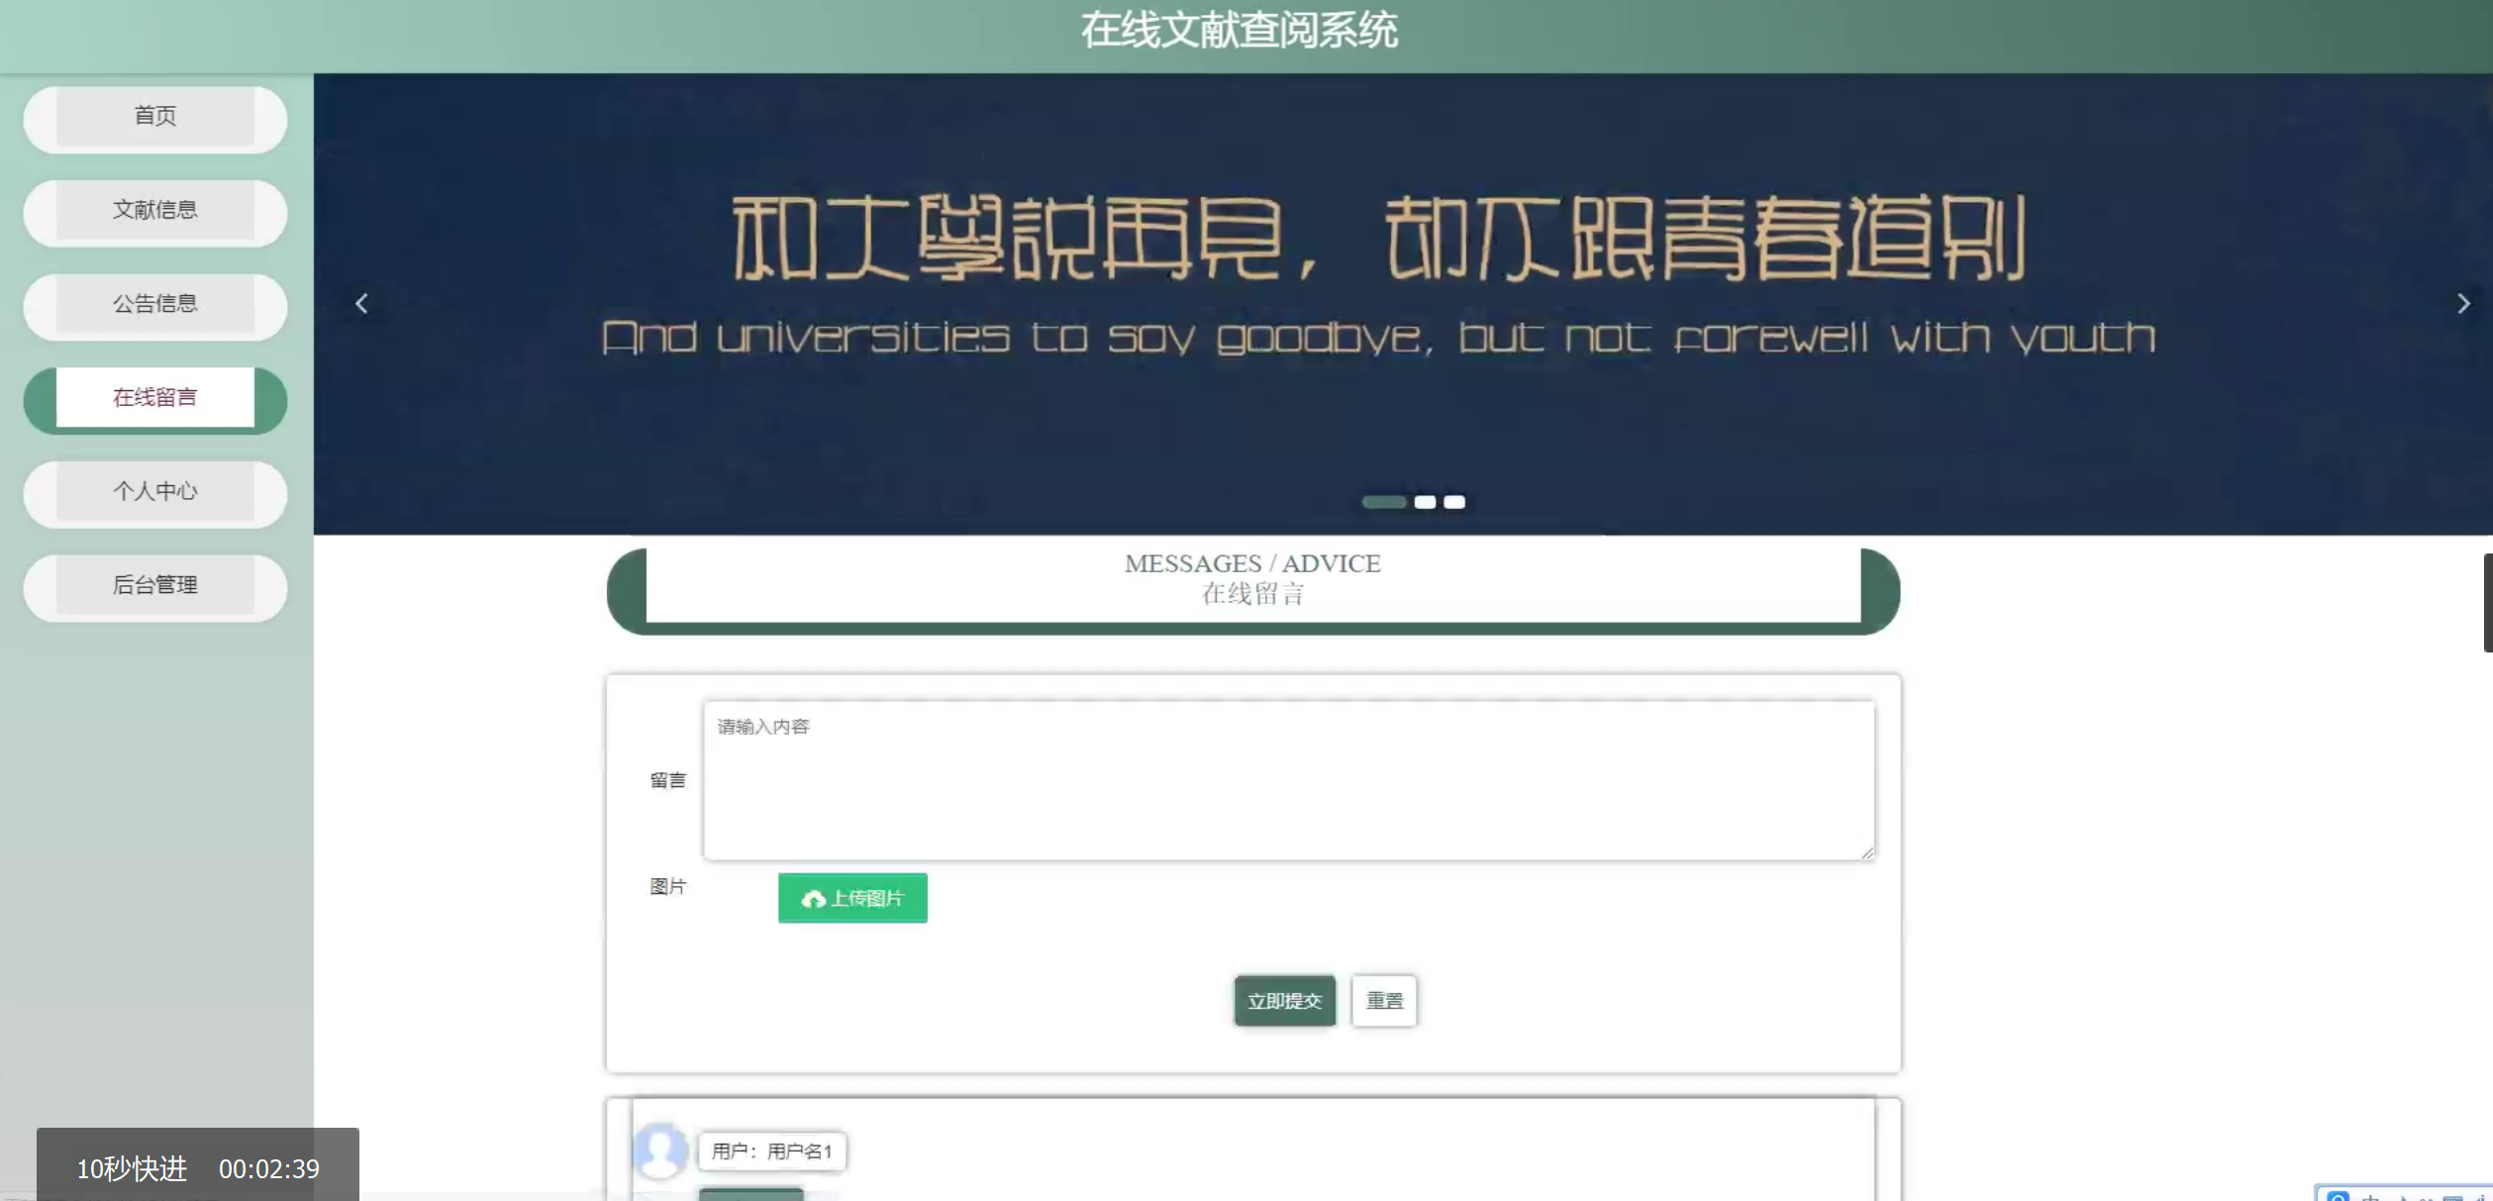The width and height of the screenshot is (2493, 1201).
Task: Click the 重置 reset button
Action: (1383, 1001)
